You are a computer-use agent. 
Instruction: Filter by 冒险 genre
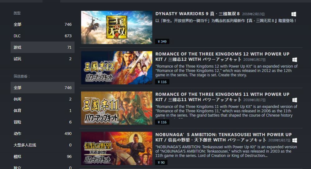[x=42, y=122]
